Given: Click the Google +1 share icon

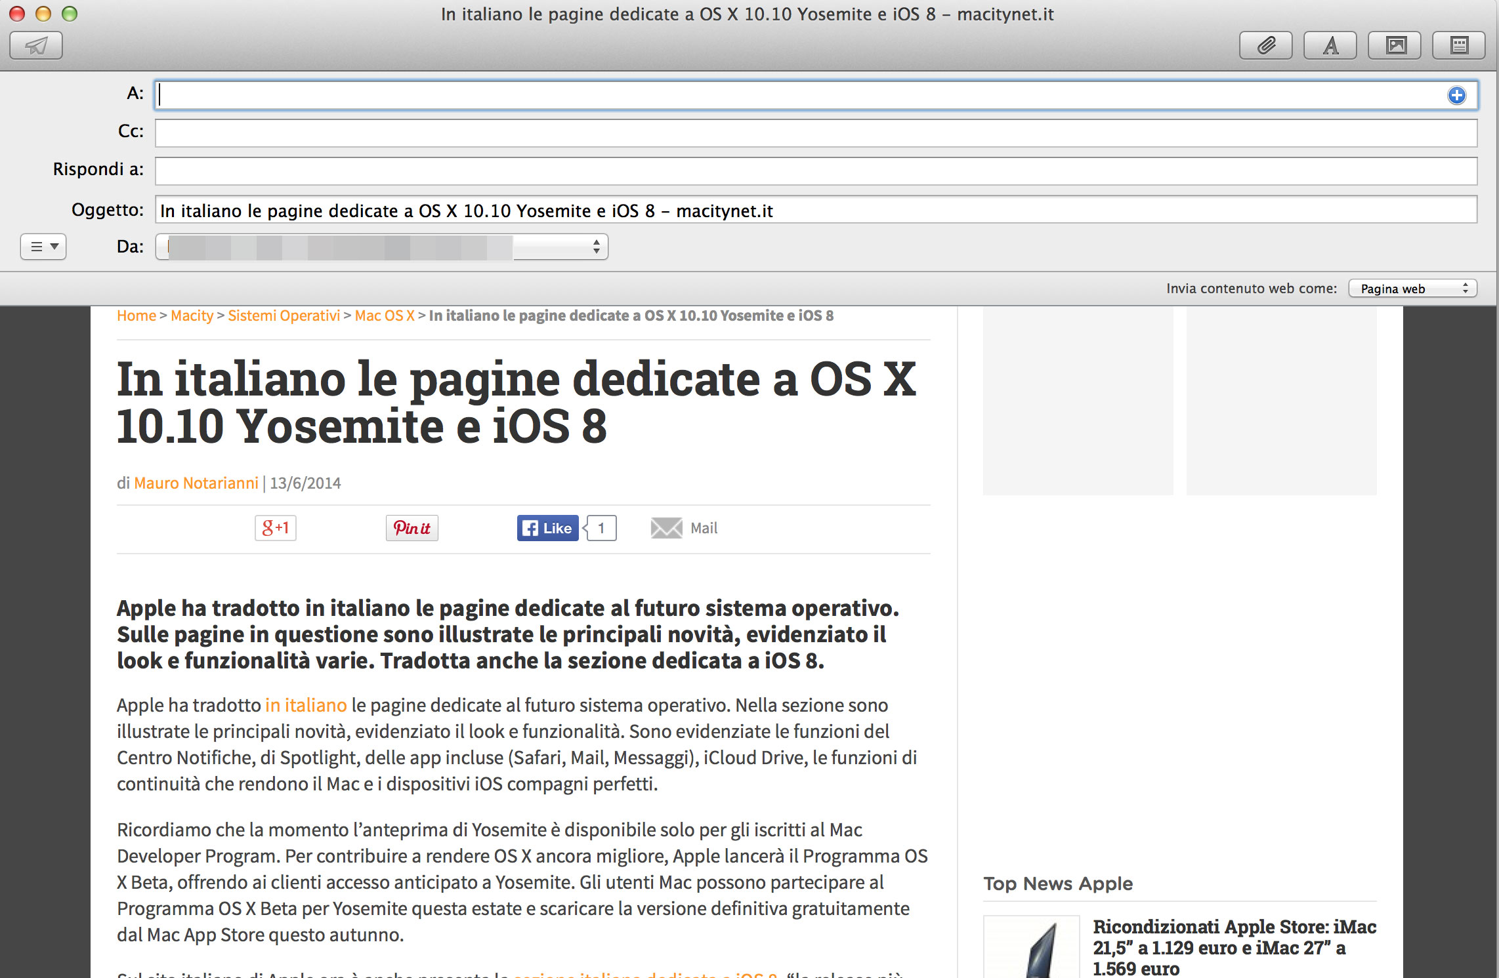Looking at the screenshot, I should (275, 528).
